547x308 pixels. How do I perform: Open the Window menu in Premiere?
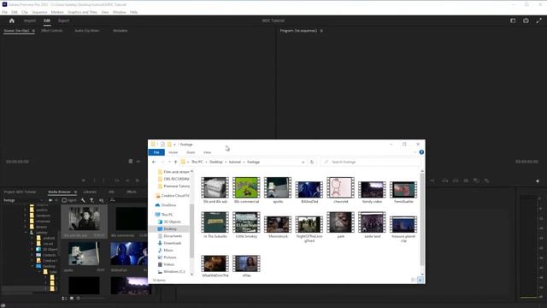pyautogui.click(x=120, y=12)
